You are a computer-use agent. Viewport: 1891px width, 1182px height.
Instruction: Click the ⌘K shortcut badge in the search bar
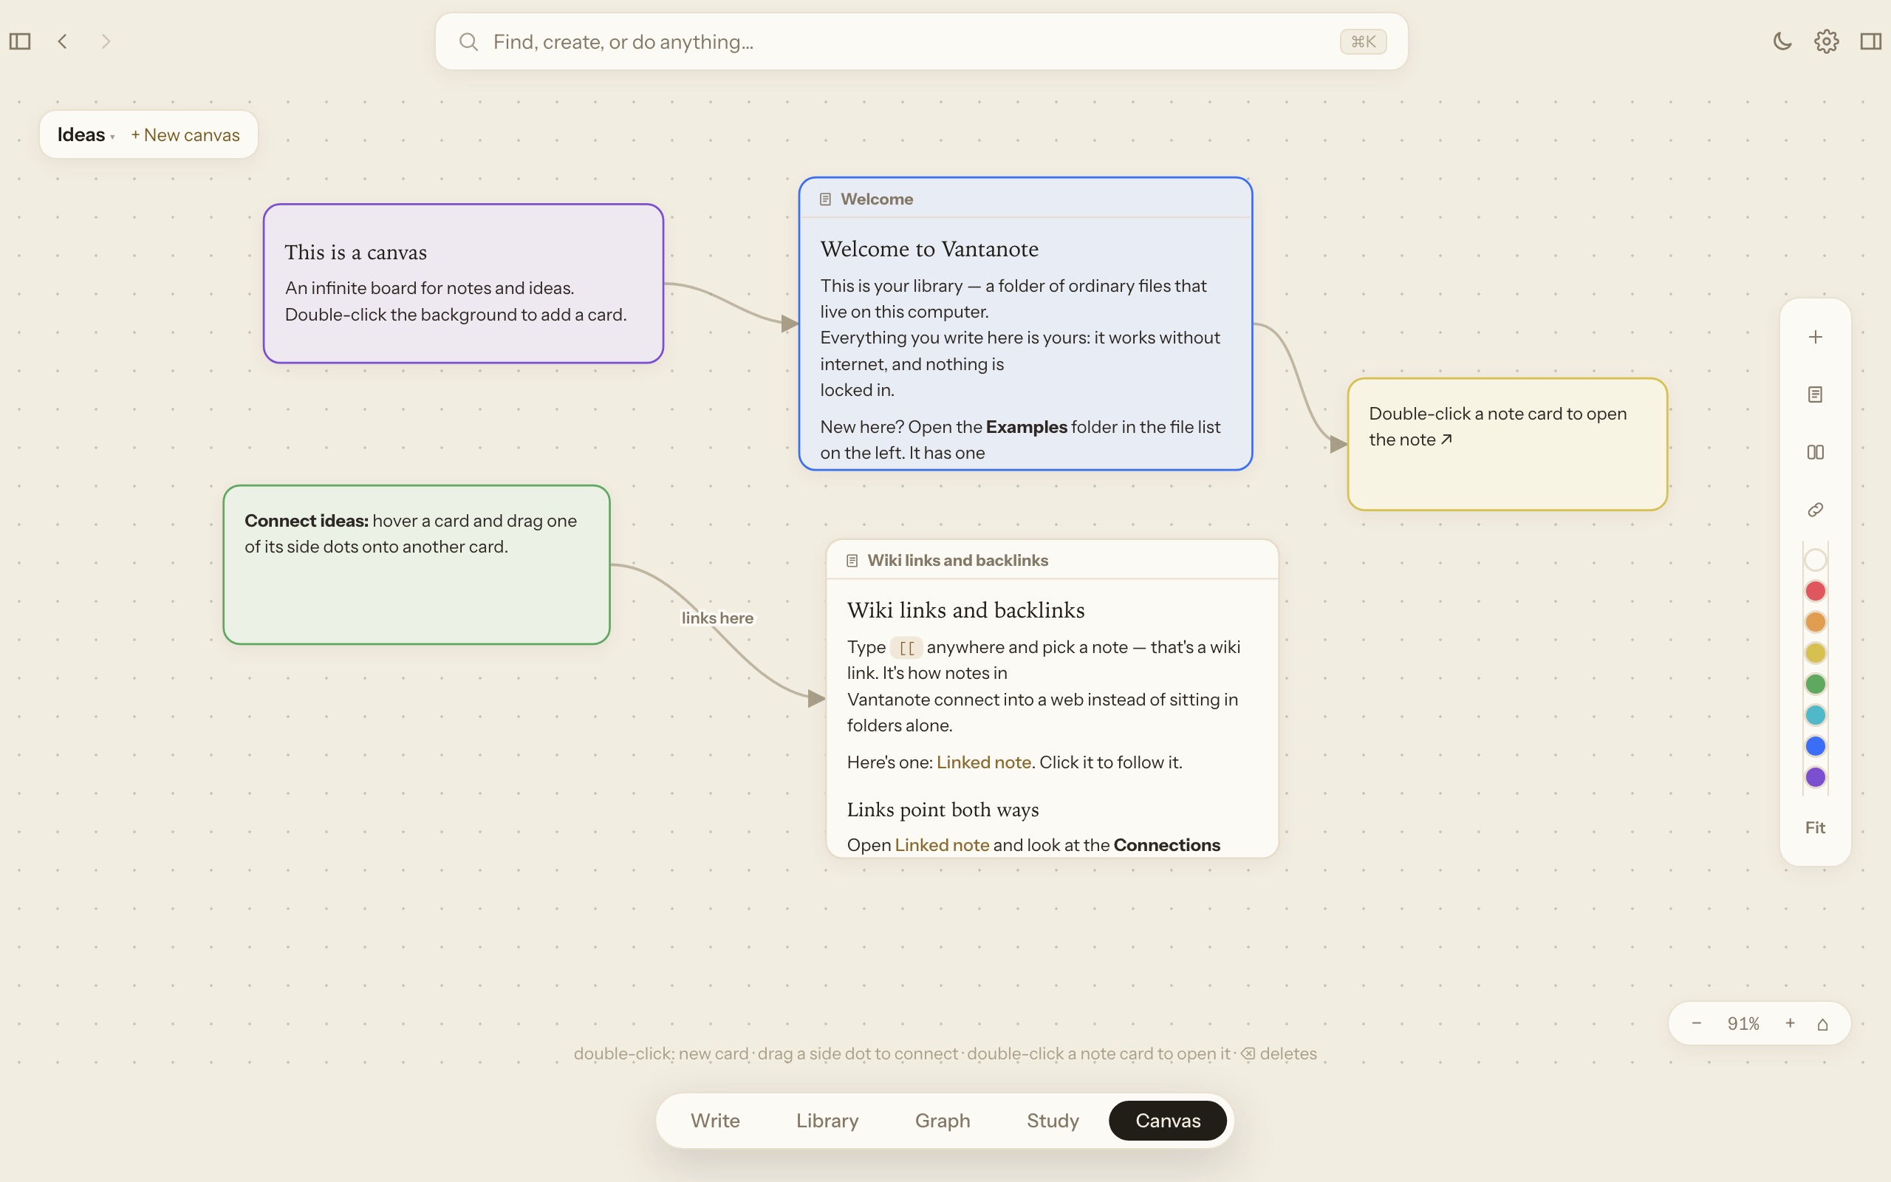(x=1363, y=41)
